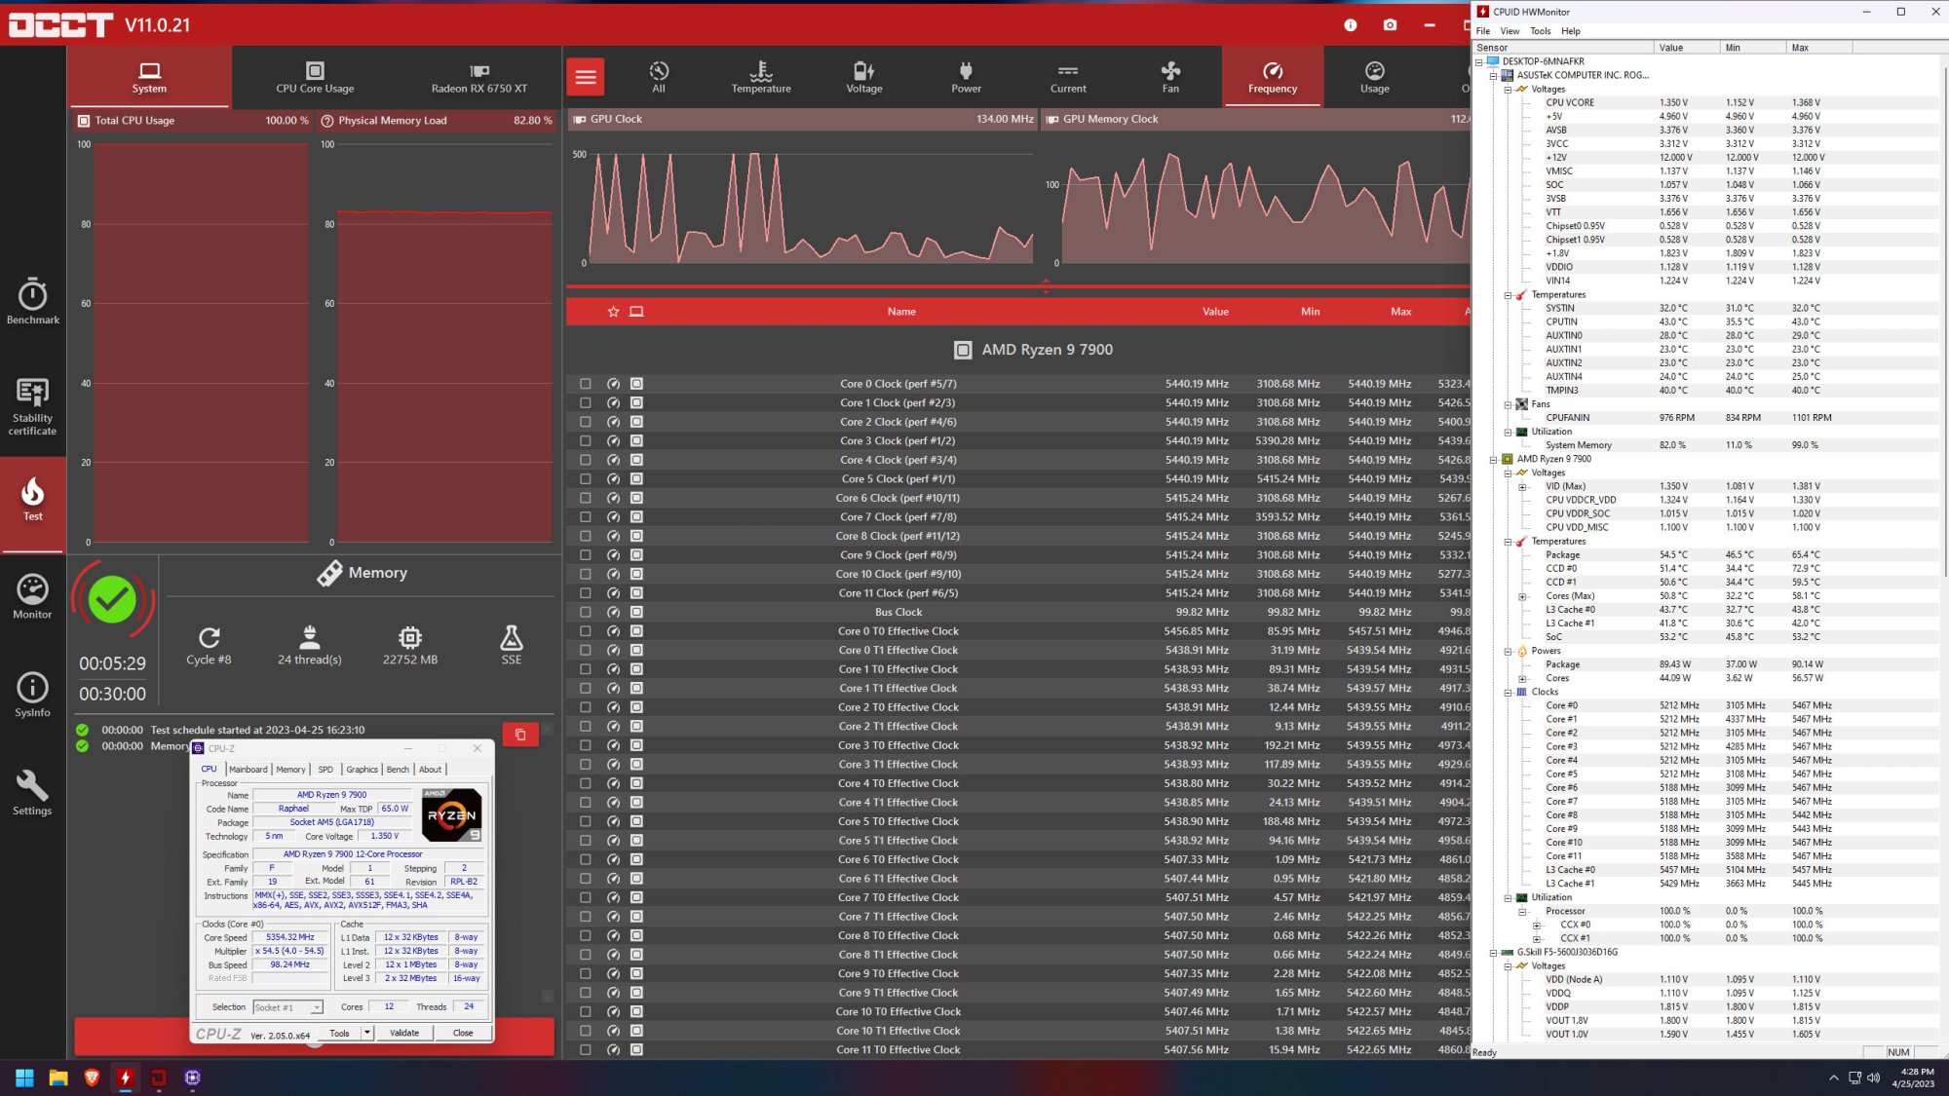Screen dimensions: 1949x1096
Task: Click the star favorites icon in table header
Action: point(613,312)
